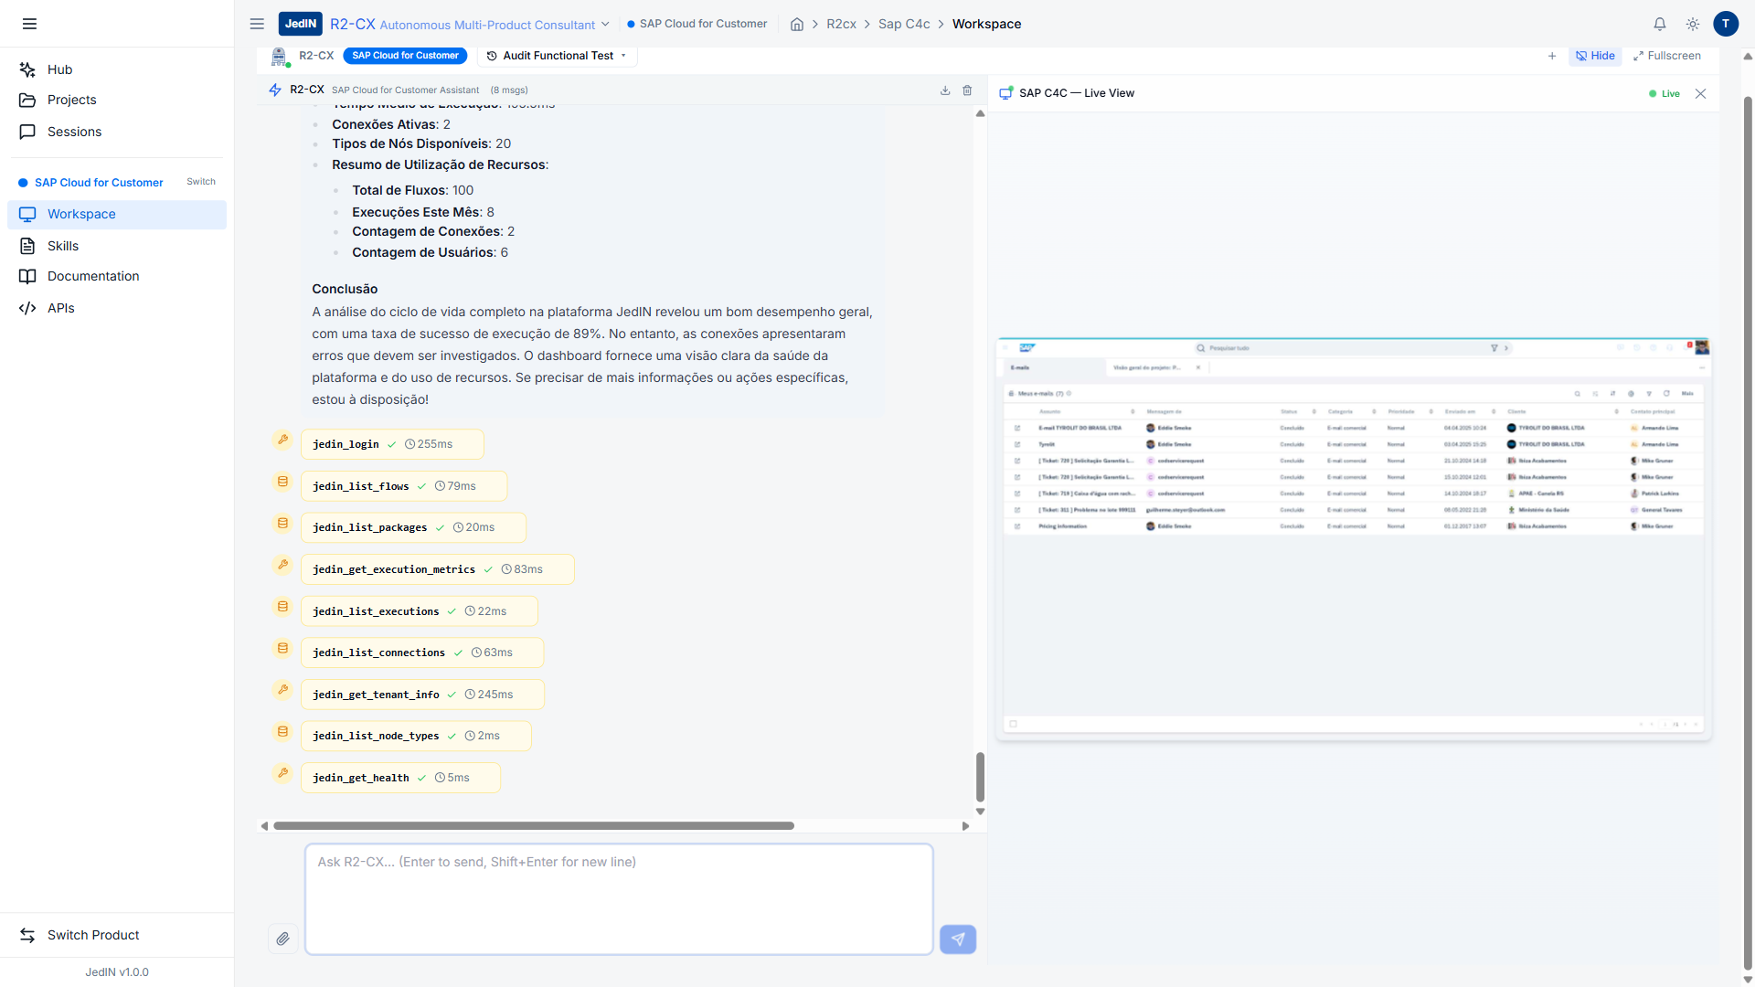Click the Ask R2-CX message input

[x=618, y=898]
